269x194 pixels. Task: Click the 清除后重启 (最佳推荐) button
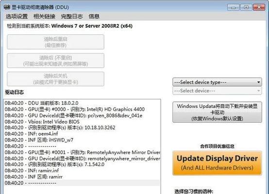(55, 42)
